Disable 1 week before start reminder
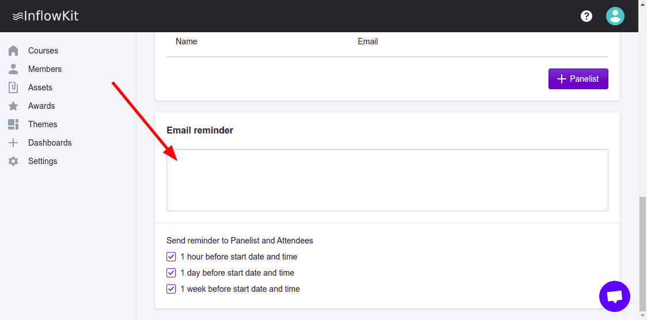647x320 pixels. (x=171, y=289)
